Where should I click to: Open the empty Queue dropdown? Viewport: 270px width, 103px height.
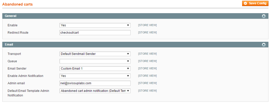pos(95,61)
